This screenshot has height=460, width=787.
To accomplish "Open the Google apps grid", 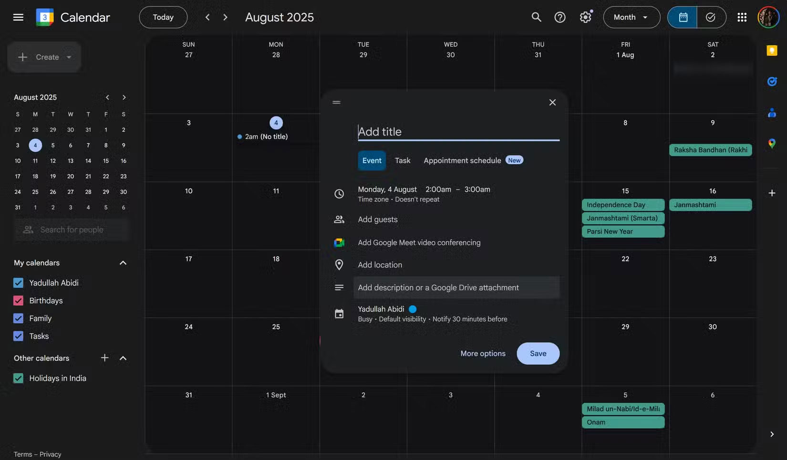I will coord(742,17).
